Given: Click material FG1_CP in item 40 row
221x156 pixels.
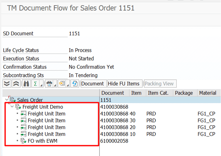Looking at the screenshot, I should [x=206, y=114].
